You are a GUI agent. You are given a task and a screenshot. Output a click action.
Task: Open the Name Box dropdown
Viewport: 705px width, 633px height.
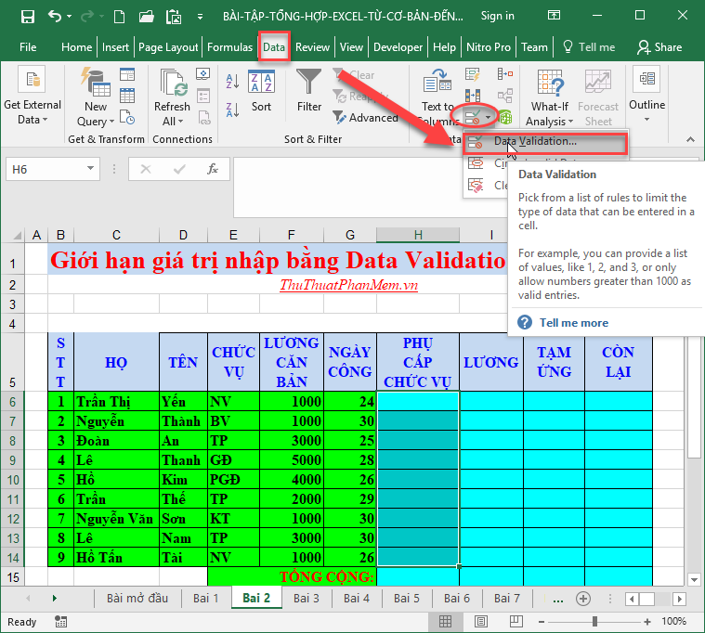[90, 169]
